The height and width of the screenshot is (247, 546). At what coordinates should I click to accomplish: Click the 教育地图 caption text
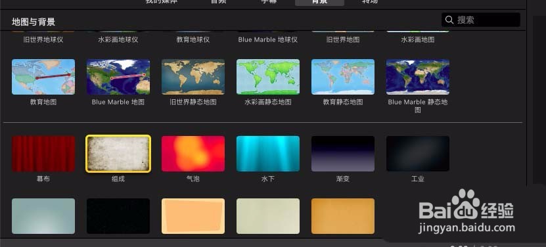pos(43,102)
